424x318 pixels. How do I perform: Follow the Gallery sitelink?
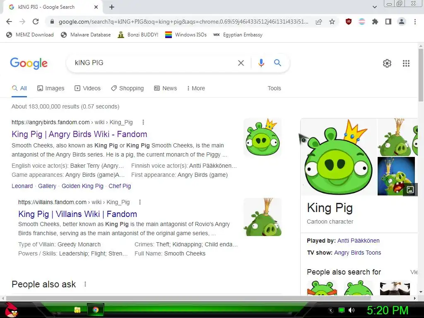pos(47,186)
